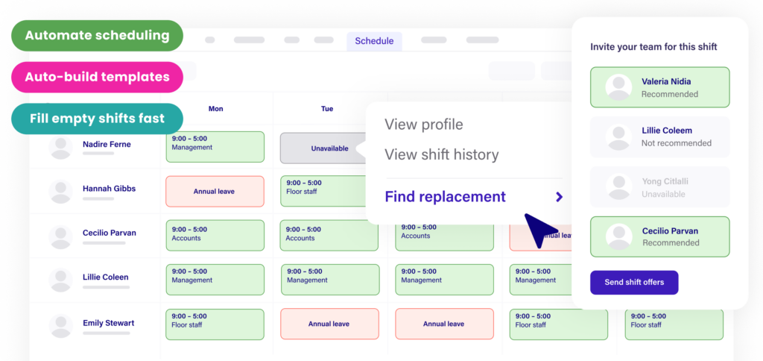Click Cecilio Parvan's avatar in schedule row
763x361 pixels.
(60, 236)
